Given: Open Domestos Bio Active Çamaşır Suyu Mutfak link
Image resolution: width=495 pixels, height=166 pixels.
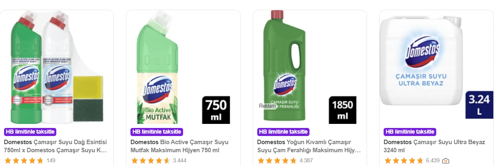Looking at the screenshot, I should point(179,146).
